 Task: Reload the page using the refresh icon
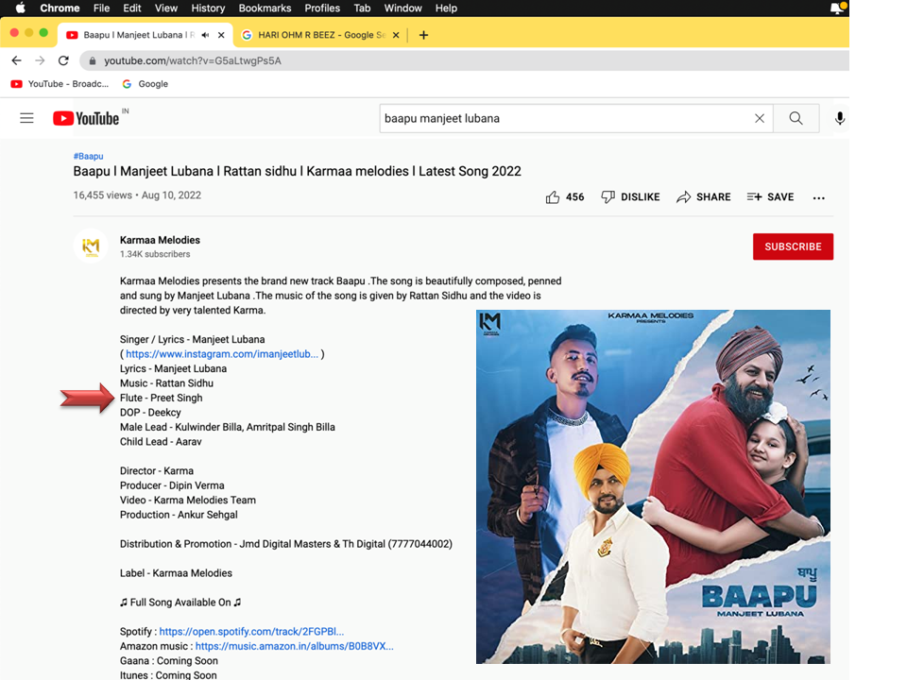tap(63, 60)
